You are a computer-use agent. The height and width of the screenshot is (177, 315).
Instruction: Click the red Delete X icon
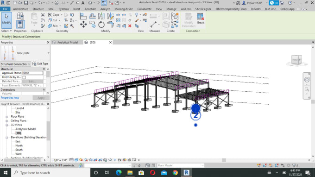[x=130, y=26]
